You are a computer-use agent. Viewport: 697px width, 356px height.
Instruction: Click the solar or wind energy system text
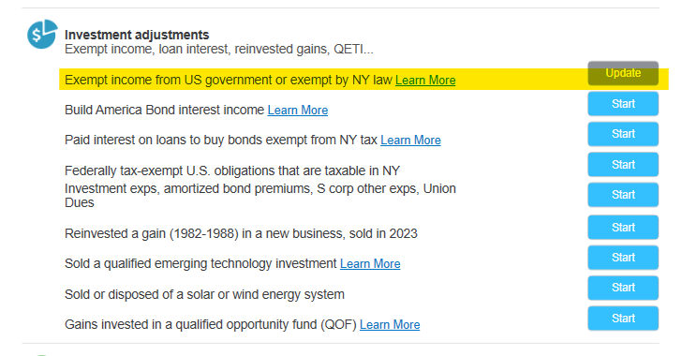(204, 294)
